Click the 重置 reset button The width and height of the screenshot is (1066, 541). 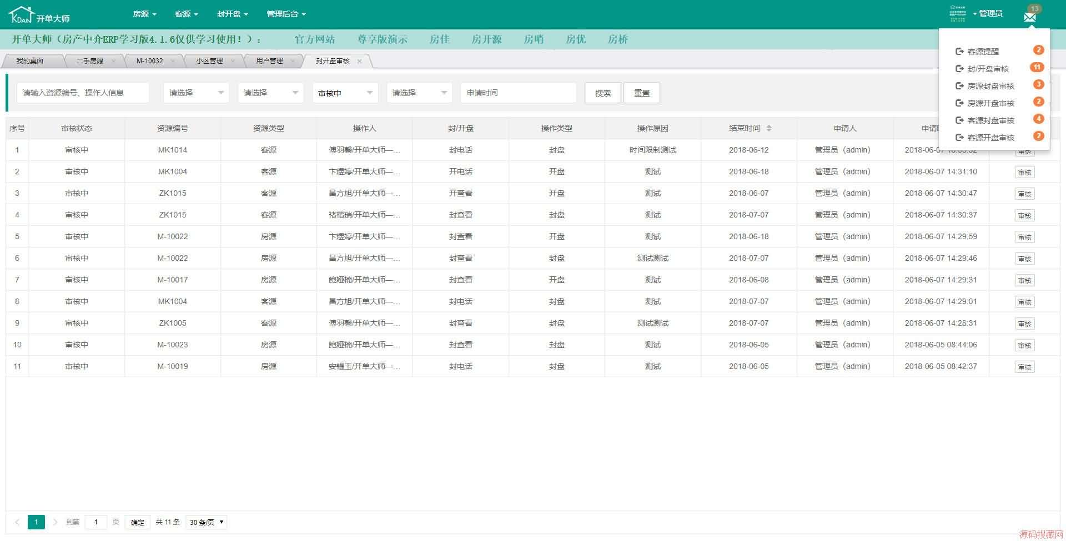(642, 93)
